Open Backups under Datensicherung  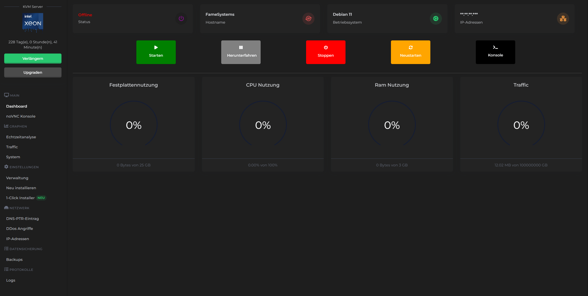[14, 260]
